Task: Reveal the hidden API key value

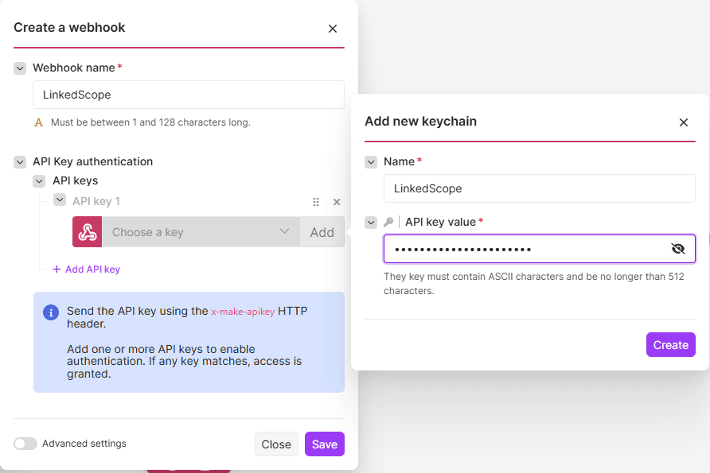Action: coord(678,249)
